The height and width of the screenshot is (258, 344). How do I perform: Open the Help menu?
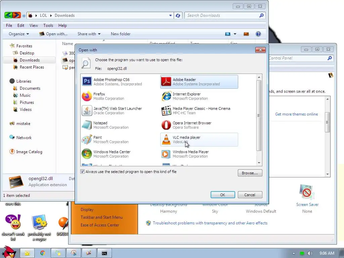(62, 26)
